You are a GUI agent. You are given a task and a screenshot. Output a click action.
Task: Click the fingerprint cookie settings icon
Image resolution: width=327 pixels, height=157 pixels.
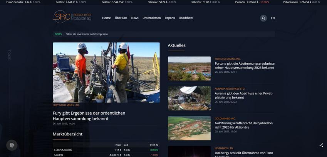(12, 145)
